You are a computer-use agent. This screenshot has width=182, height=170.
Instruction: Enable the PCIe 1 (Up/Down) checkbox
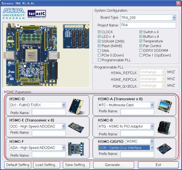coord(141,55)
